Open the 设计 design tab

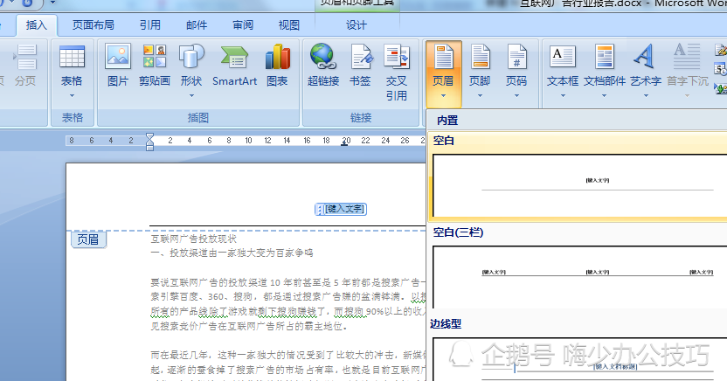pos(357,25)
